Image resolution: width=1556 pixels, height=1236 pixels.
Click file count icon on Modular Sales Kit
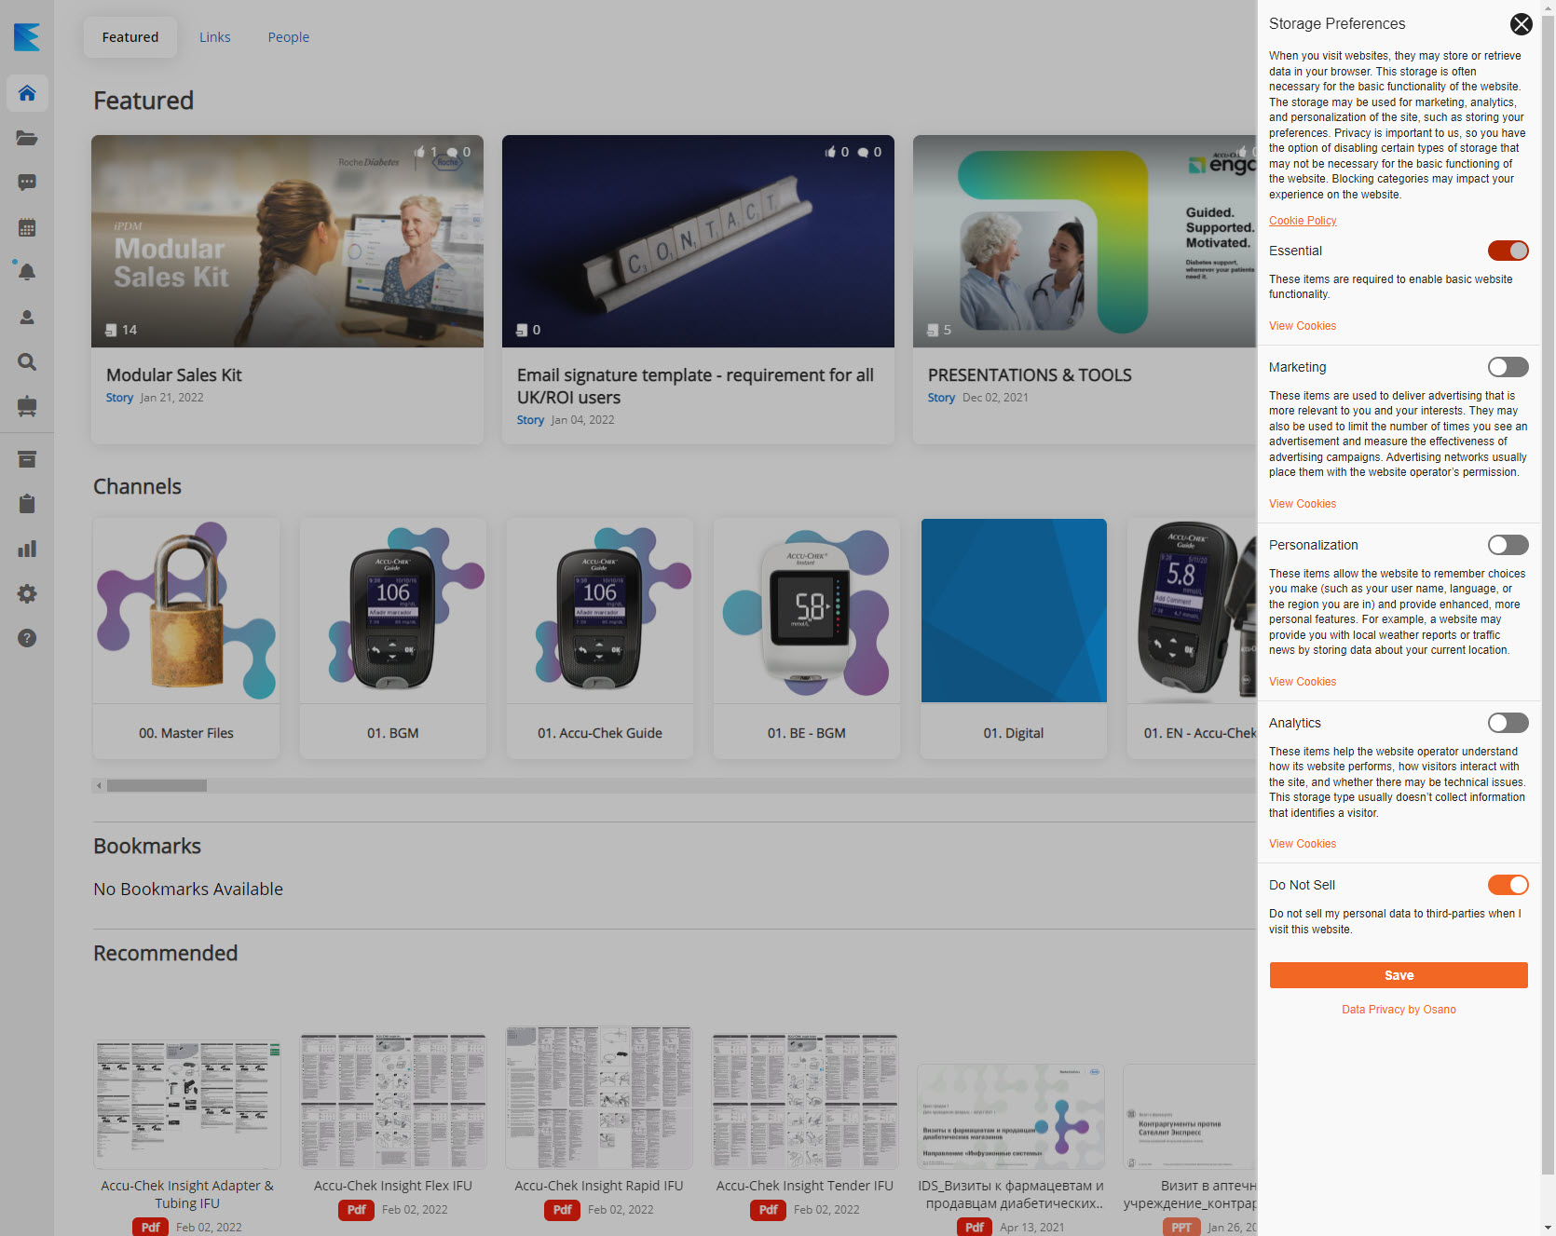tap(111, 330)
